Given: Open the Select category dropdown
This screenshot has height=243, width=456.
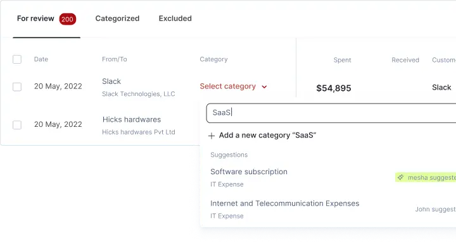Looking at the screenshot, I should 233,86.
